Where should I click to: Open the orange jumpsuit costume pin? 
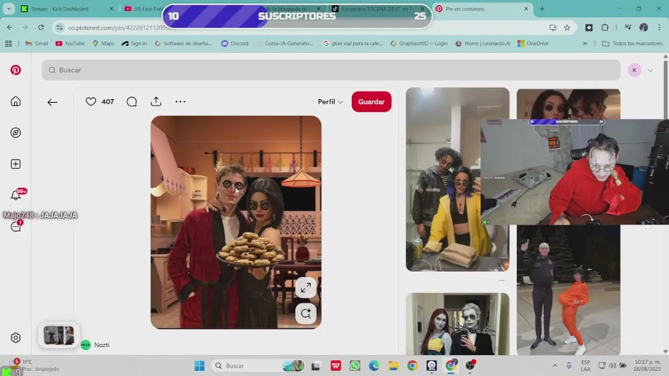[568, 290]
